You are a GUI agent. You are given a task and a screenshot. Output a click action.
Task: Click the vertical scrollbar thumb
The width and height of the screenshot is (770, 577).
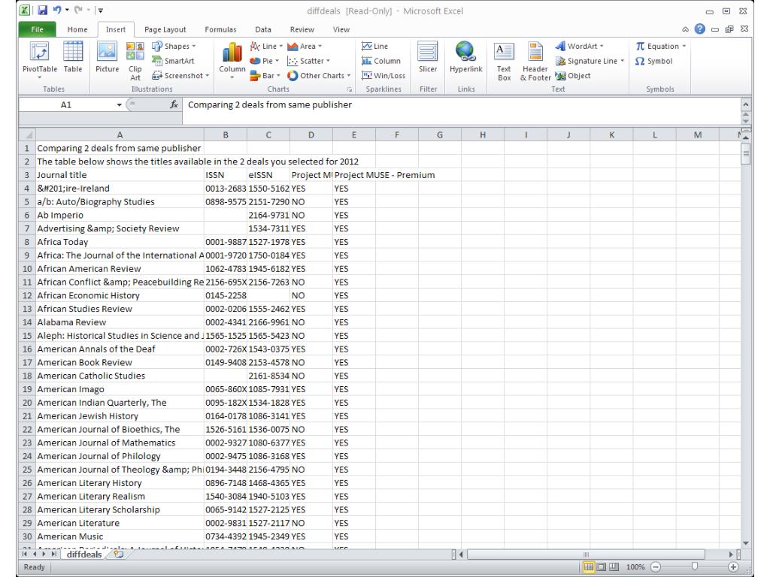tap(746, 154)
